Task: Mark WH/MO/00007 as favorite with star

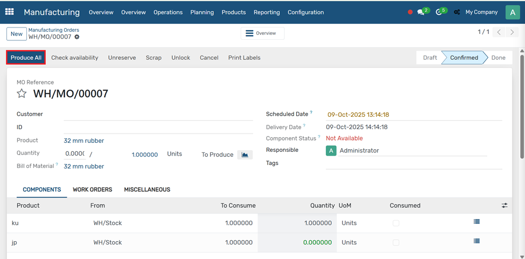Action: [22, 94]
